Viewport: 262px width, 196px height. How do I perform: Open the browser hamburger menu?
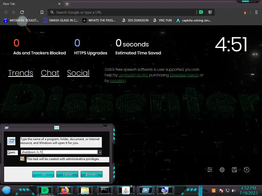(256, 12)
